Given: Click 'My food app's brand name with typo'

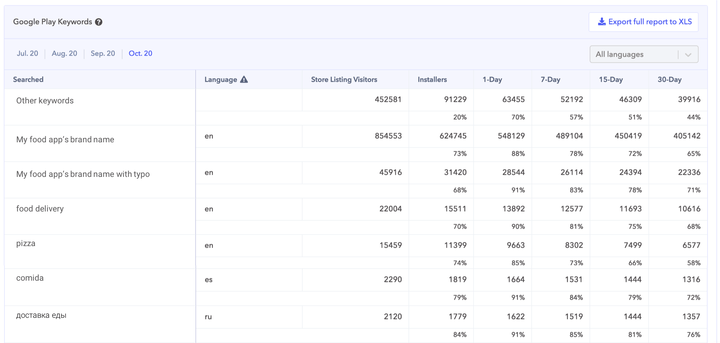Looking at the screenshot, I should click(83, 174).
